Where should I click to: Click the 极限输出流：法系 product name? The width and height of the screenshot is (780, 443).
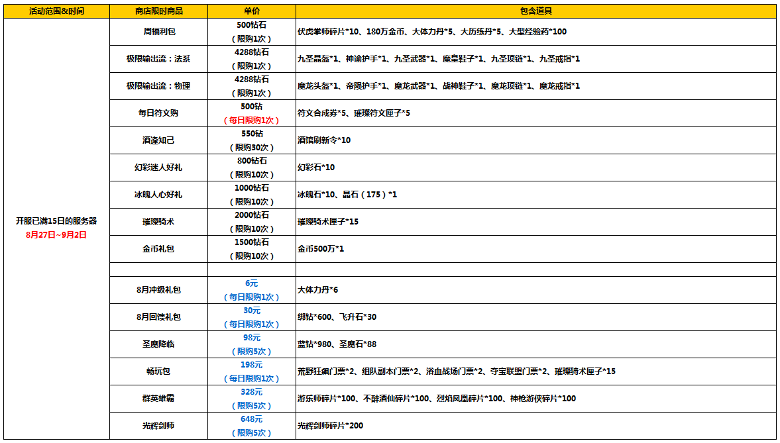pos(158,59)
